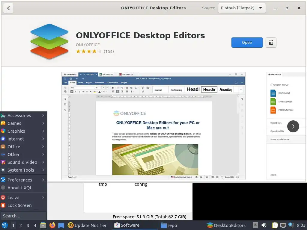307x230 pixels.
Task: Select the config folder in file manager
Action: [x=141, y=184]
